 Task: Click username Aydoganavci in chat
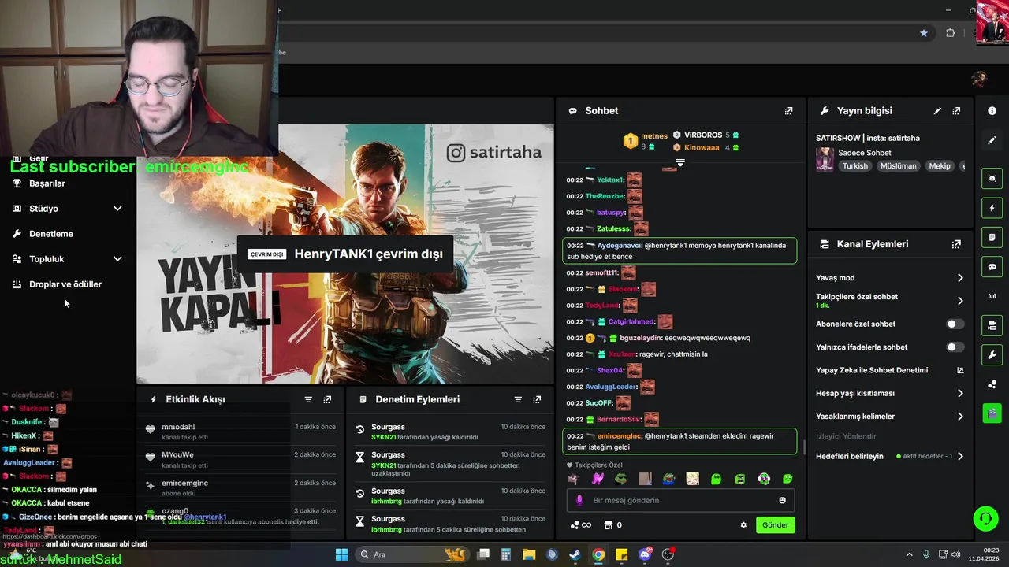pyautogui.click(x=620, y=246)
